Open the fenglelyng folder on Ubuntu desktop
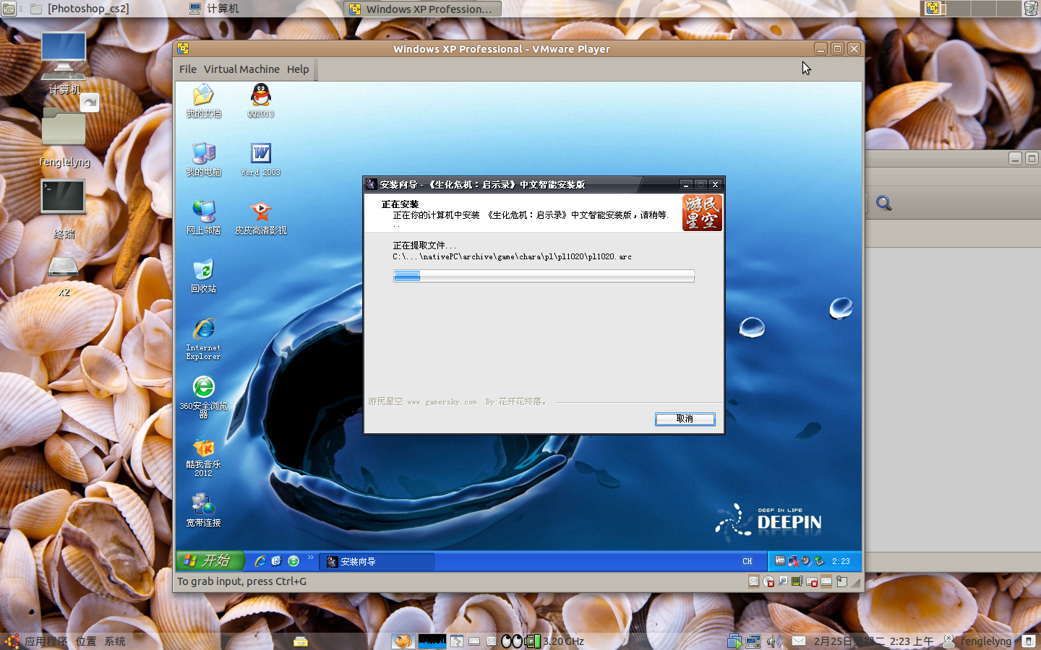This screenshot has width=1041, height=650. (64, 137)
